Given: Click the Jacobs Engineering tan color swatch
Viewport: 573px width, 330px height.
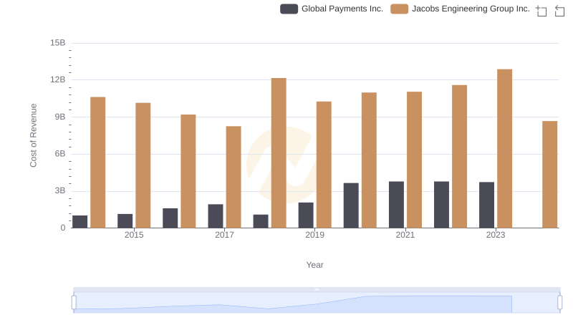Looking at the screenshot, I should pyautogui.click(x=400, y=9).
